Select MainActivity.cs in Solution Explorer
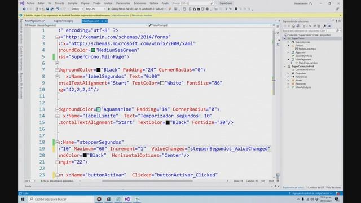Screen dimensions: 361x203 [x=303, y=87]
